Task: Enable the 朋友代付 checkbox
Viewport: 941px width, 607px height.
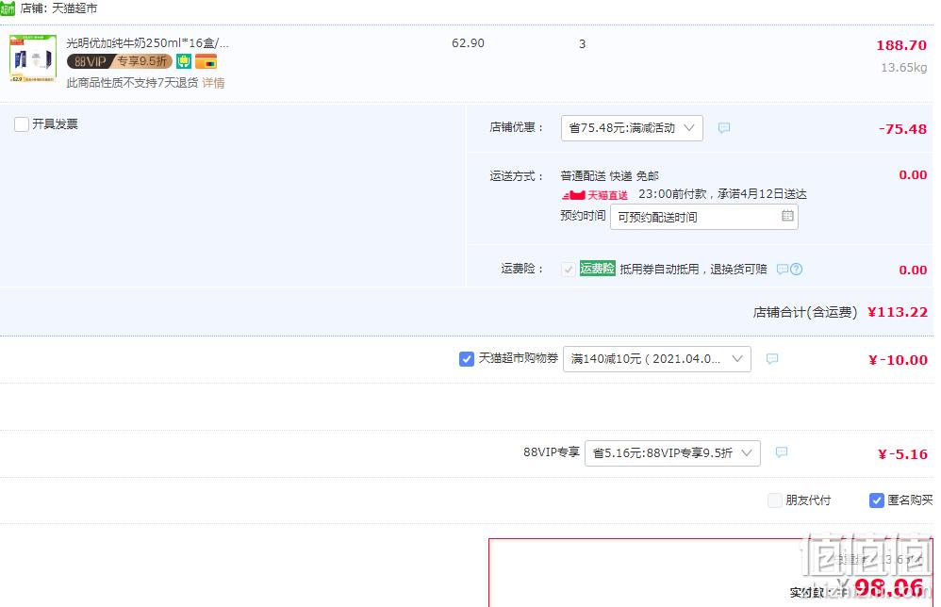Action: pos(775,500)
